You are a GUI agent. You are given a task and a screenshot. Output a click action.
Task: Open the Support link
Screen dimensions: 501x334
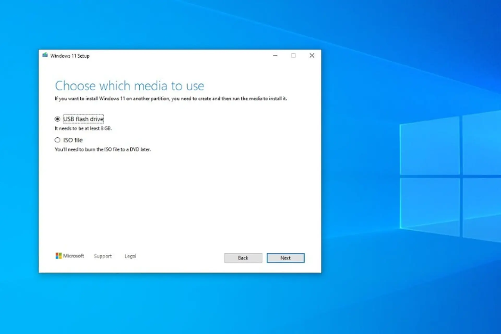tap(103, 256)
